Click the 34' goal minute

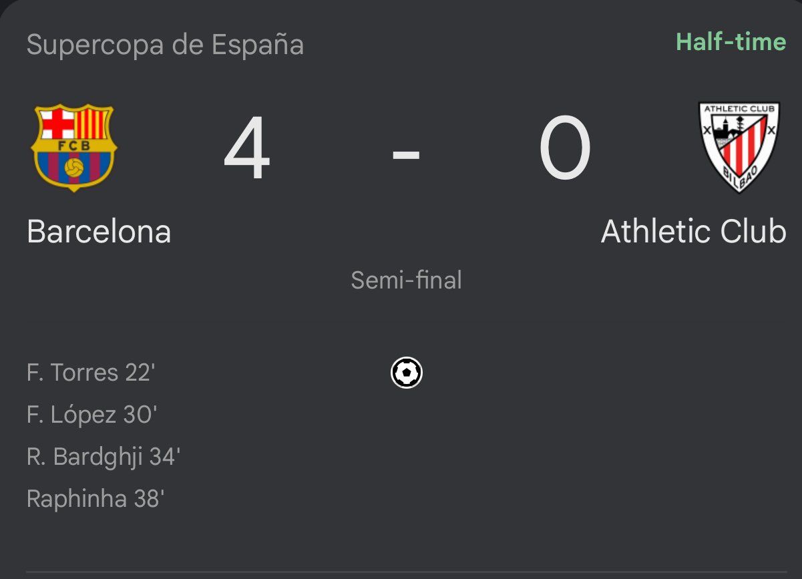[165, 457]
